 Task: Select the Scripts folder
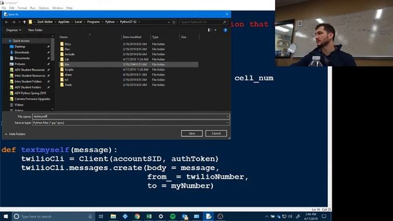[69, 69]
